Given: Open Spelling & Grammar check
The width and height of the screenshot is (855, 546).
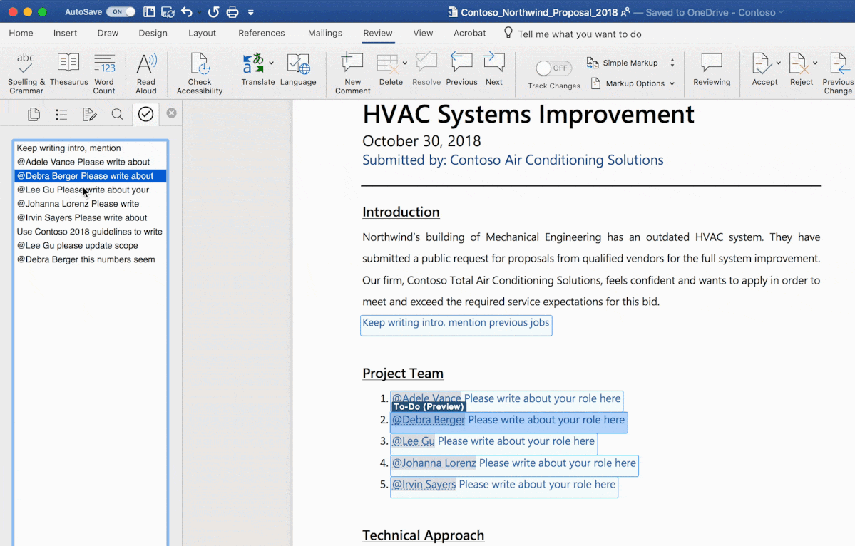Looking at the screenshot, I should tap(26, 73).
